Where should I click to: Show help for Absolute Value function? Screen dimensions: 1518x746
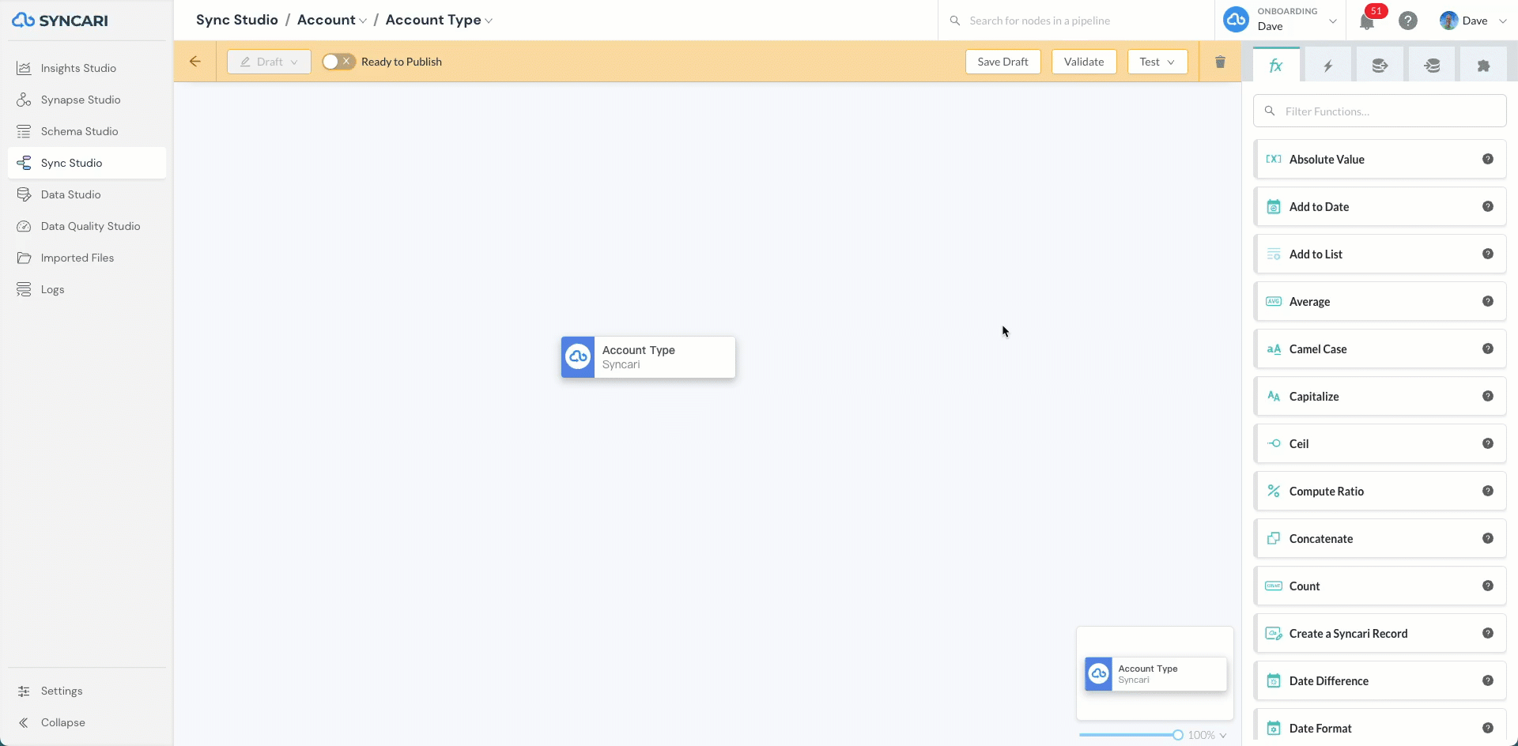(x=1488, y=159)
